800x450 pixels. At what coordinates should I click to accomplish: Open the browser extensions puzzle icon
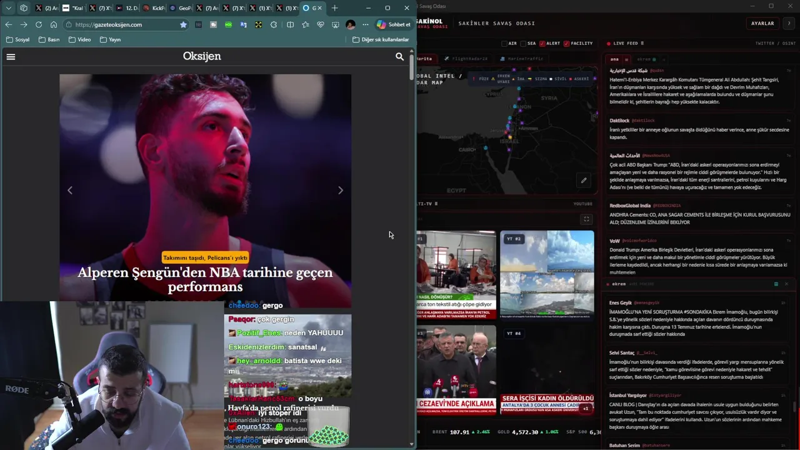(274, 24)
